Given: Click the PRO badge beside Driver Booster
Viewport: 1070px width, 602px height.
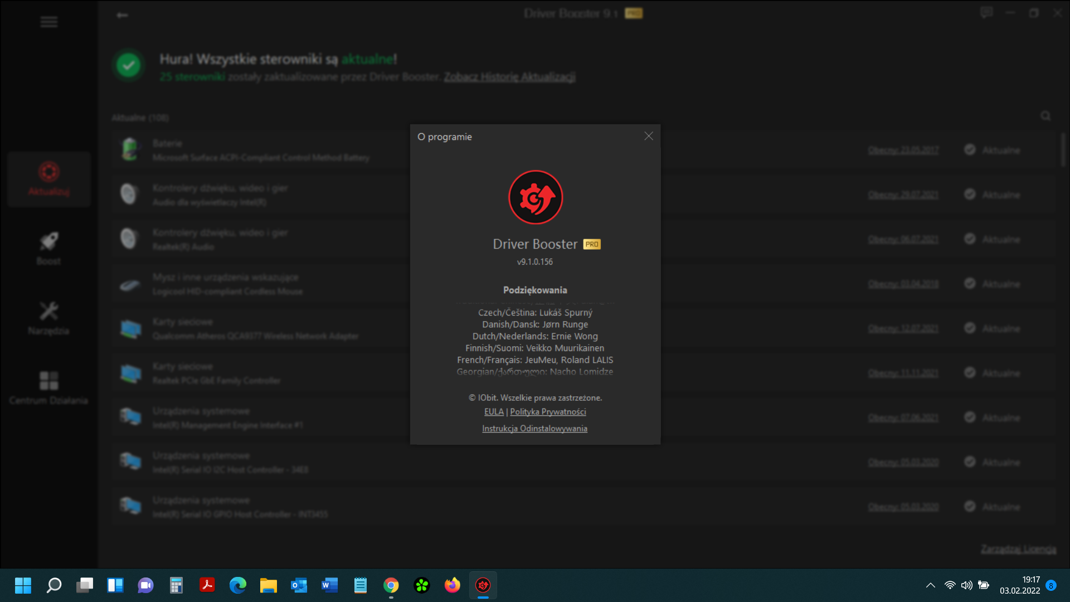Looking at the screenshot, I should point(592,244).
